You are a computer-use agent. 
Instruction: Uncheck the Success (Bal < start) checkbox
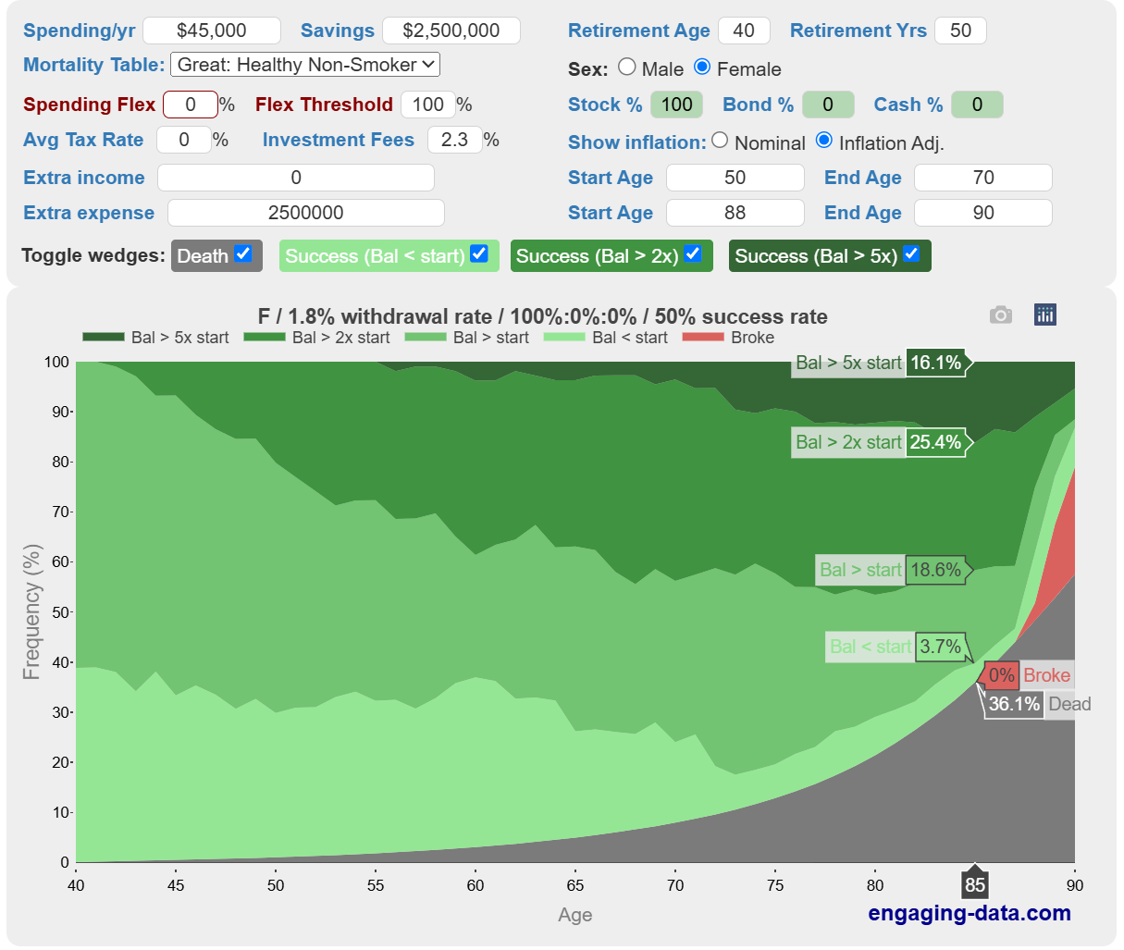[479, 254]
